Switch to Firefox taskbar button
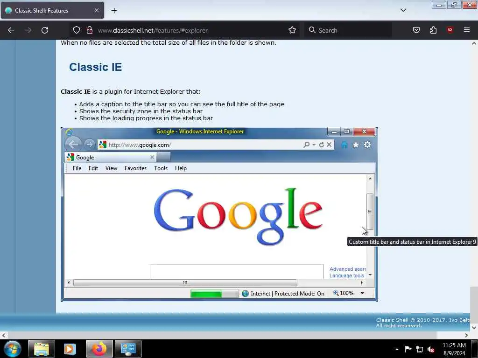 click(x=99, y=349)
